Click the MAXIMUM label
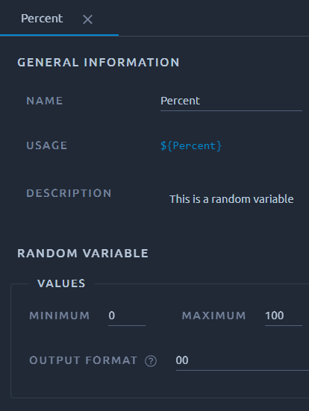The height and width of the screenshot is (411, 309). click(214, 316)
